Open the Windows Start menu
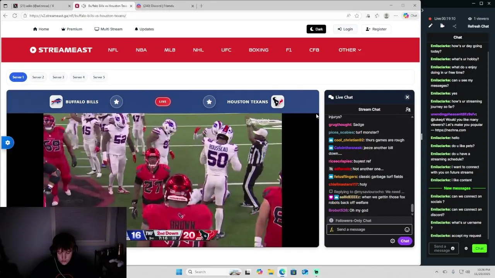The width and height of the screenshot is (495, 278). tap(179, 272)
